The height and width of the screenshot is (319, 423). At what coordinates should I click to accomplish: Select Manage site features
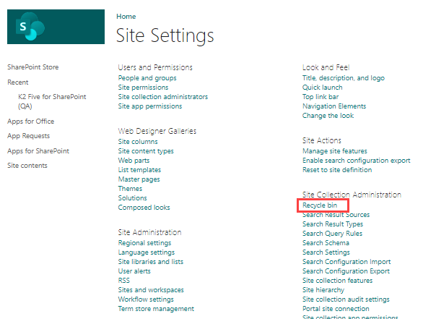coord(335,151)
